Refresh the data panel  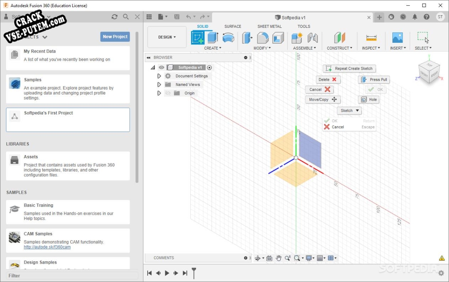(115, 17)
